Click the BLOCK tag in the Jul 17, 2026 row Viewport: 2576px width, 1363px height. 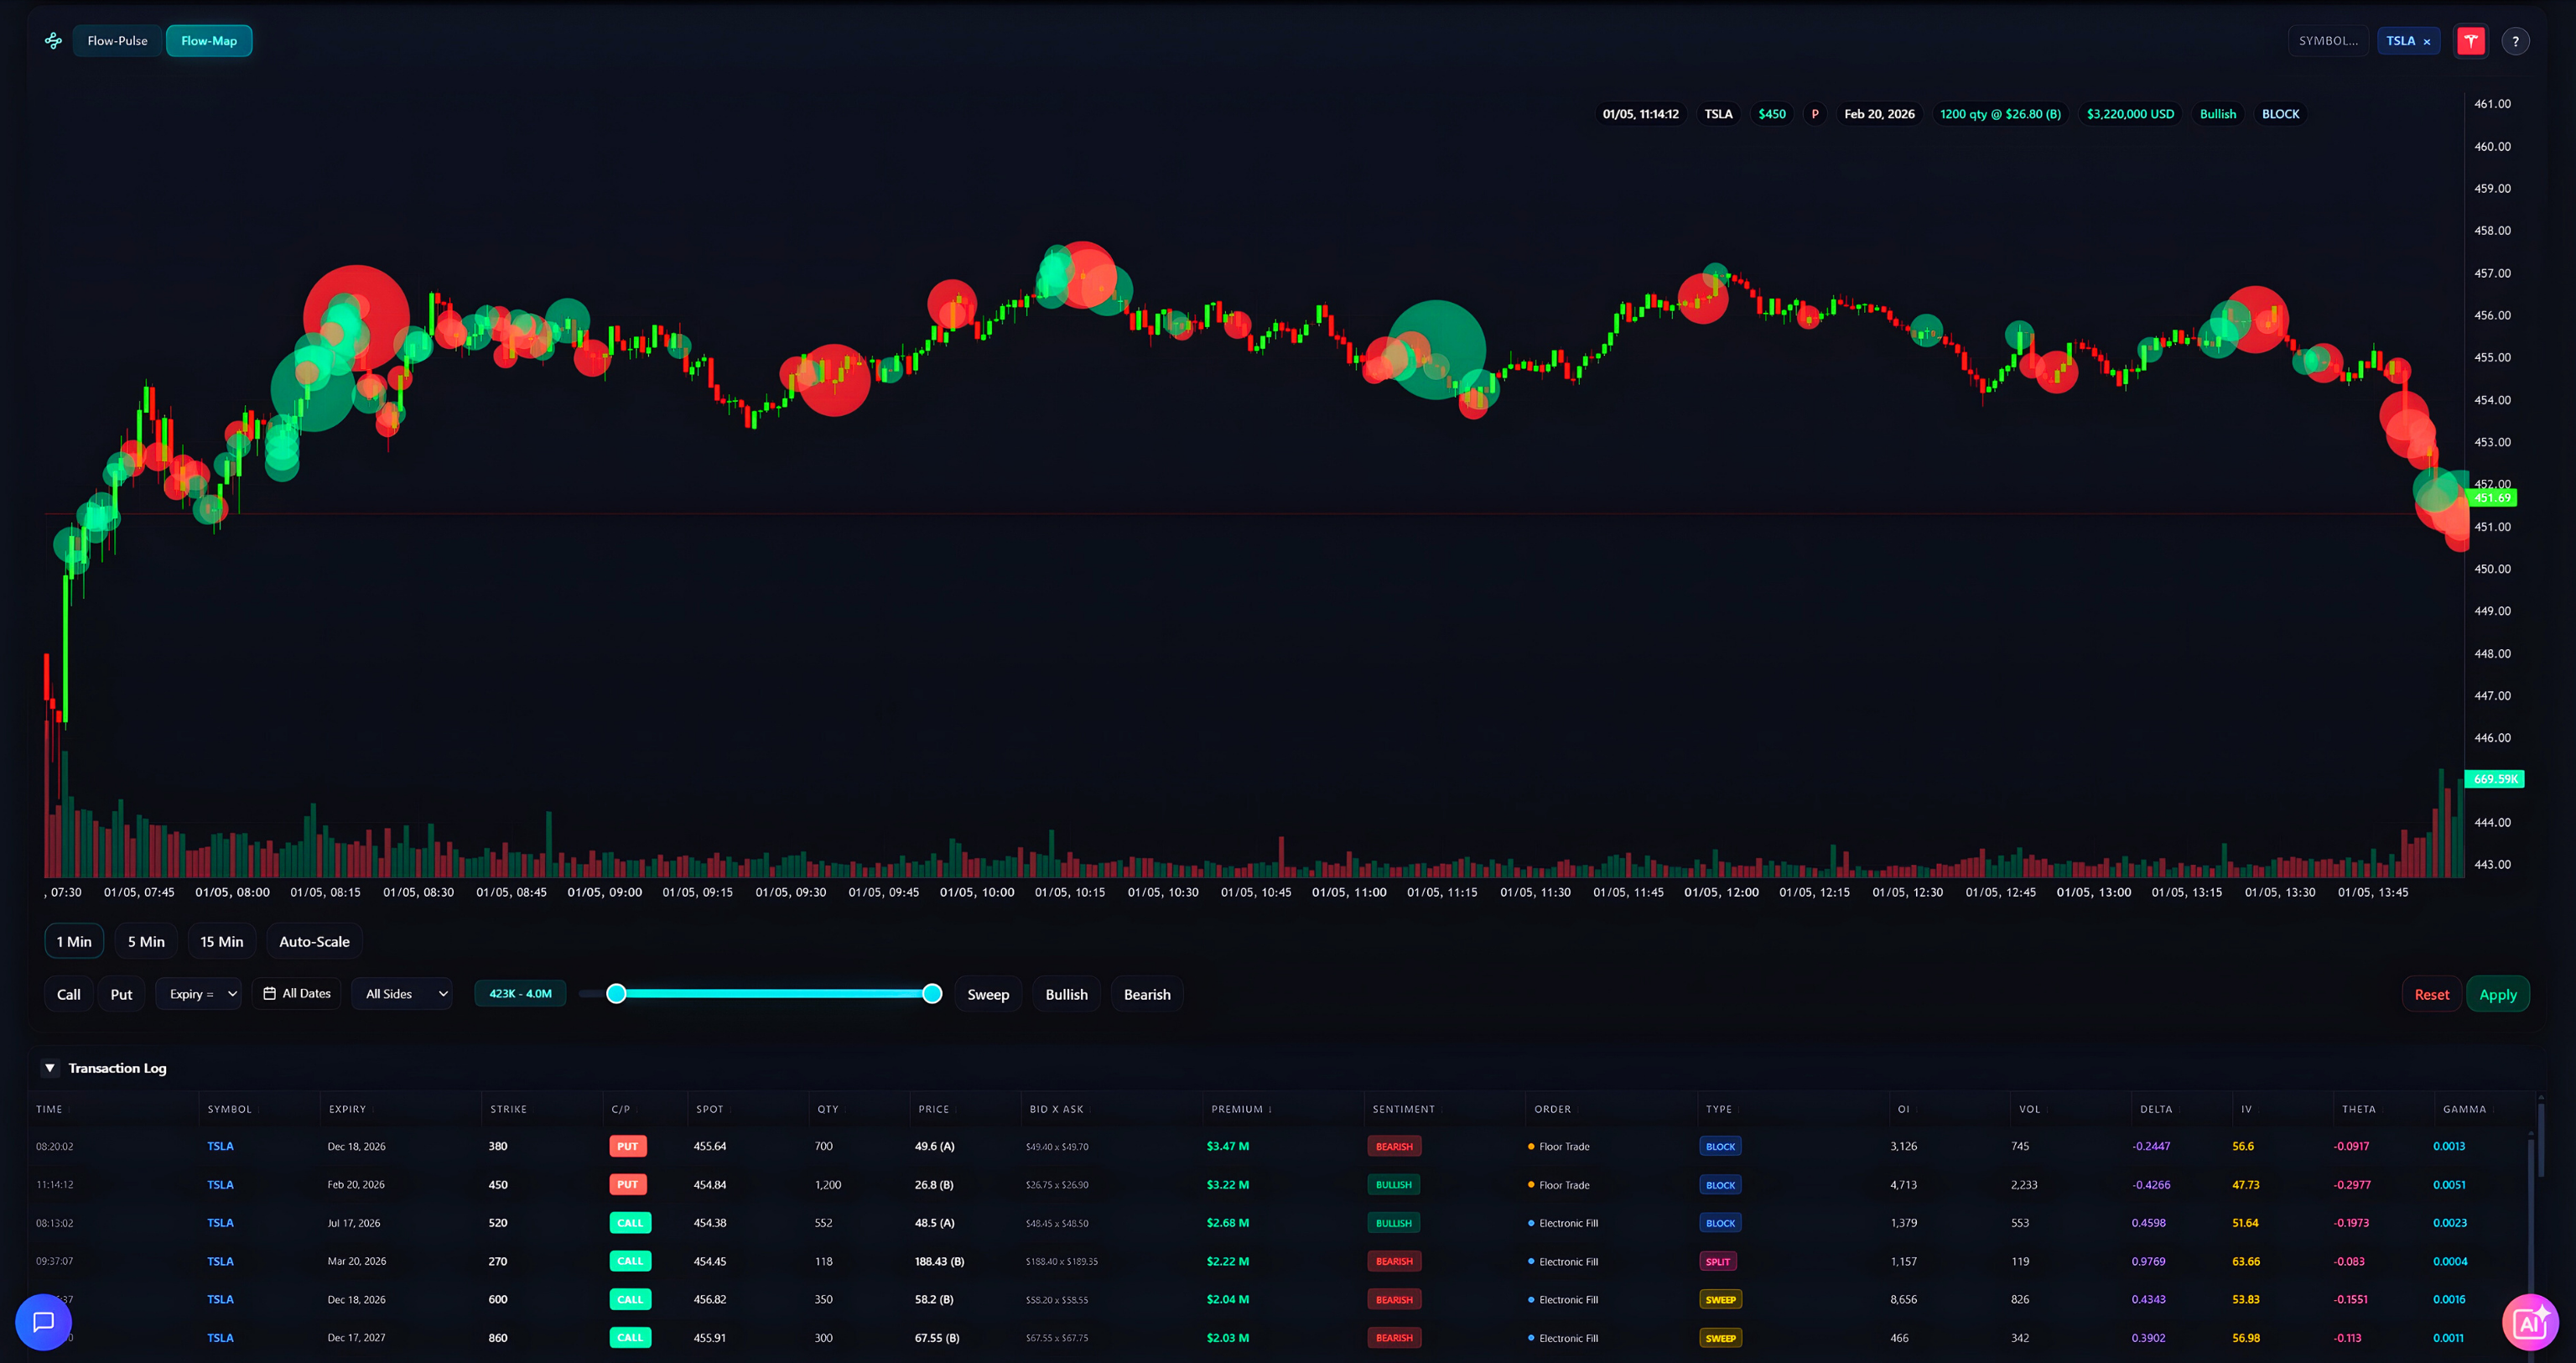[1721, 1223]
